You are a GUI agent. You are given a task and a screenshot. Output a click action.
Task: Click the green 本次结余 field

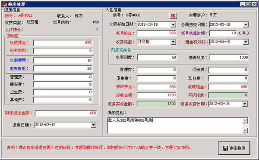[228, 95]
